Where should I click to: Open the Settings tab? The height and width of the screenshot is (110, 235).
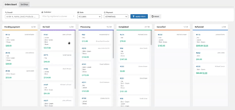(24, 4)
